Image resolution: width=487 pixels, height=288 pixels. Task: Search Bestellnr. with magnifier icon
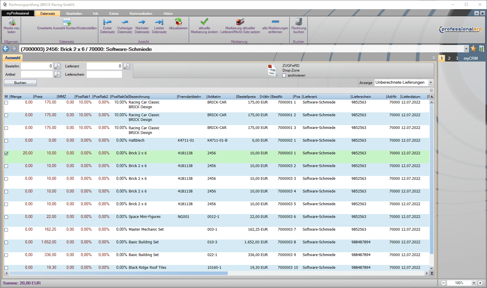pos(58,66)
